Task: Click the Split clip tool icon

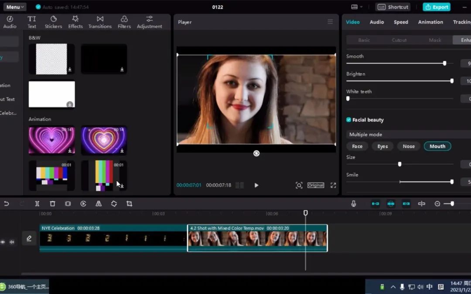Action: click(x=37, y=204)
